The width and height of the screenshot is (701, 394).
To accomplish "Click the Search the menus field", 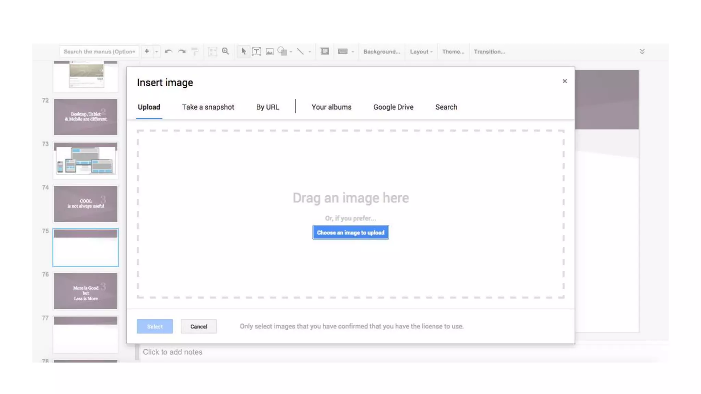I will [x=99, y=52].
